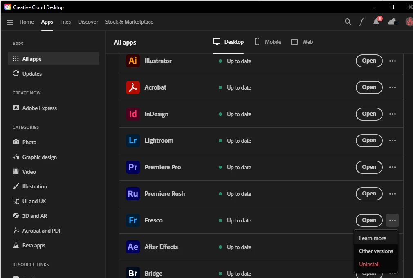Select the Acrobat and PDF category
Screen dimensions: 413x278
point(37,231)
